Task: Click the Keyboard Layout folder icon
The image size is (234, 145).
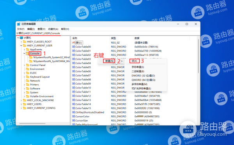Action: (x=28, y=77)
